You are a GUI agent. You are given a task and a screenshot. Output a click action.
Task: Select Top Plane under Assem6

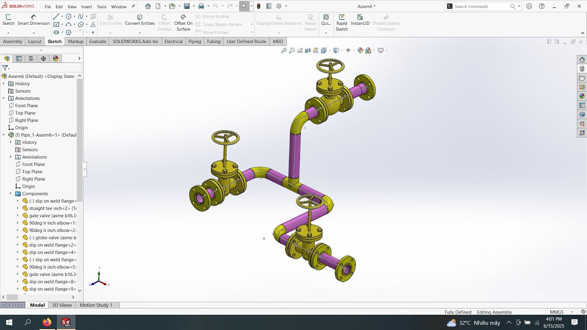(25, 113)
